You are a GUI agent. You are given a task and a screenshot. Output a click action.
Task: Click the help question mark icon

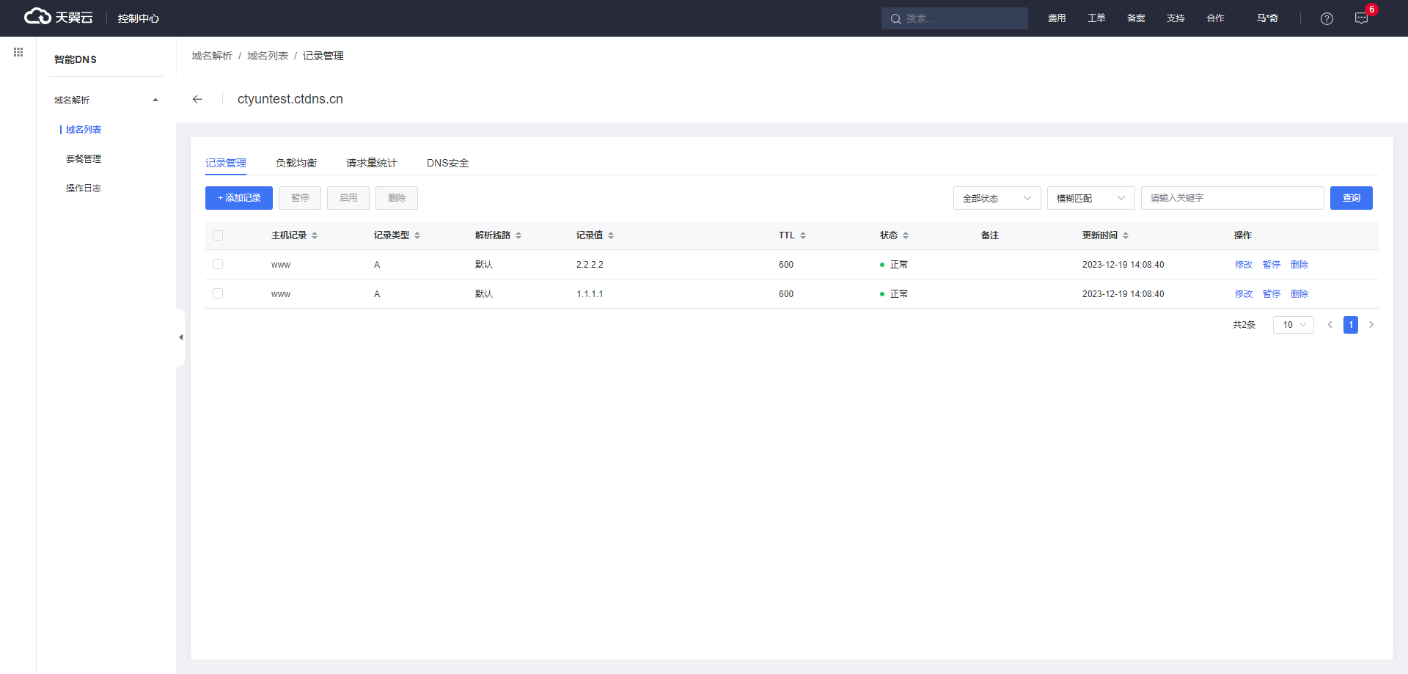1327,19
